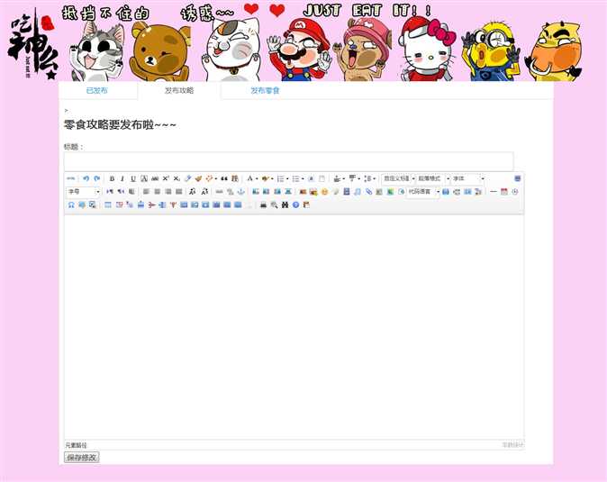This screenshot has width=607, height=482.
Task: Insert the current date calendar icon
Action: click(x=503, y=192)
